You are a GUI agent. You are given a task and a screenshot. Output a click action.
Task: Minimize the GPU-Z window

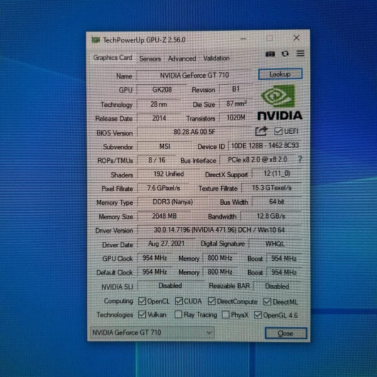tap(243, 38)
